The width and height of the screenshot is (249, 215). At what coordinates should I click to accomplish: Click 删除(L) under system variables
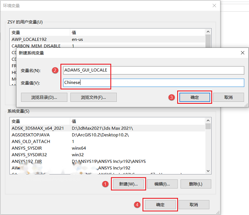pyautogui.click(x=196, y=184)
